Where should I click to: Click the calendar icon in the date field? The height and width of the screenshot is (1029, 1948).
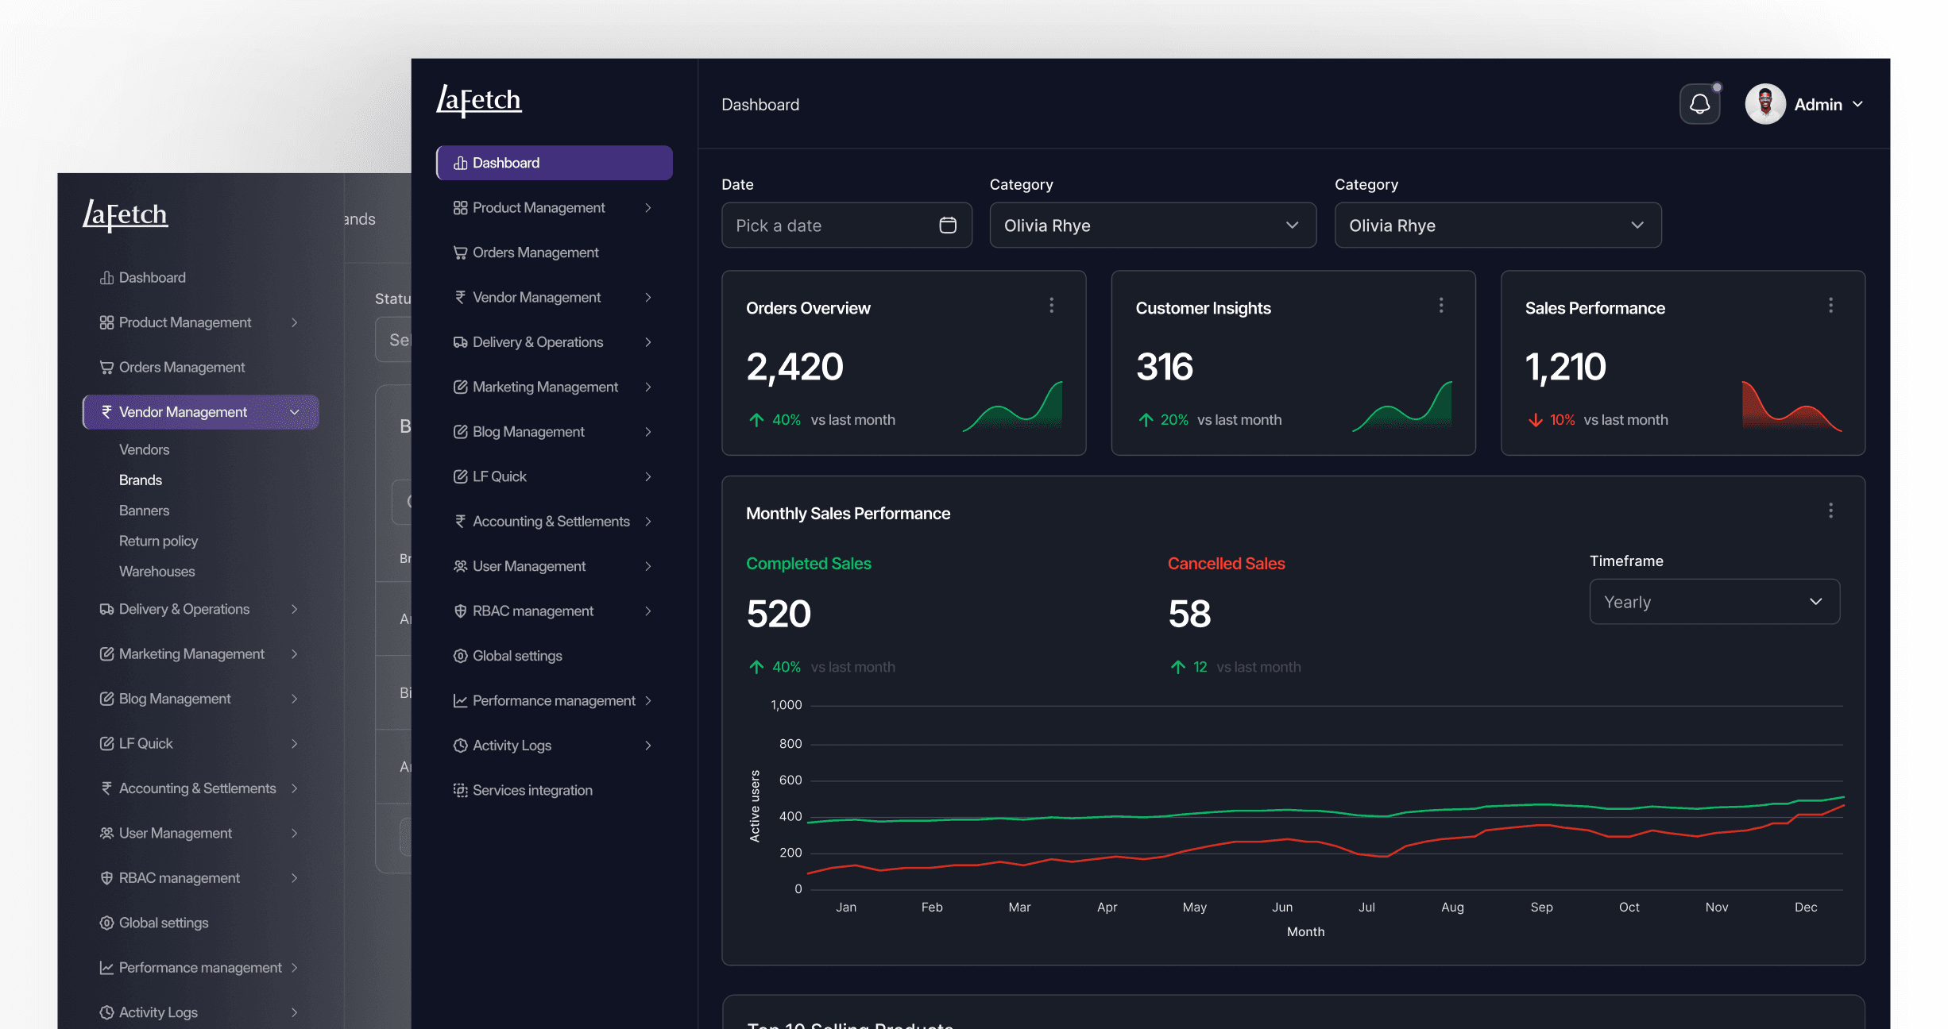(947, 225)
